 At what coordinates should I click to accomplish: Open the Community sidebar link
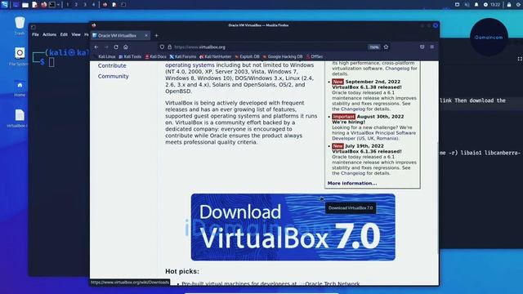[x=113, y=76]
